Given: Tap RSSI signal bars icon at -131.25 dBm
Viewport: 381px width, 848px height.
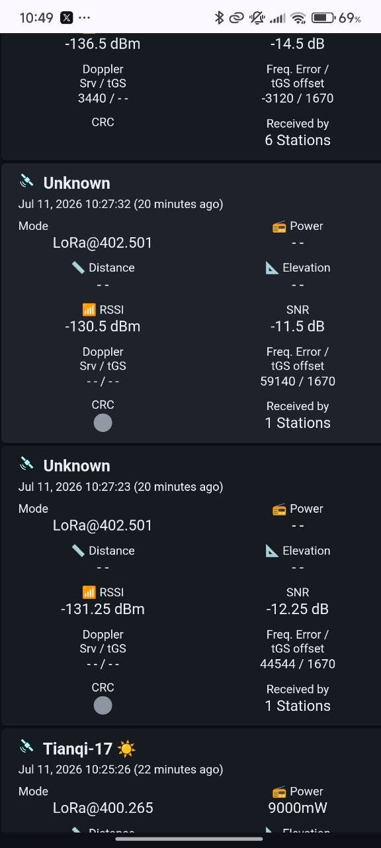Looking at the screenshot, I should 89,593.
